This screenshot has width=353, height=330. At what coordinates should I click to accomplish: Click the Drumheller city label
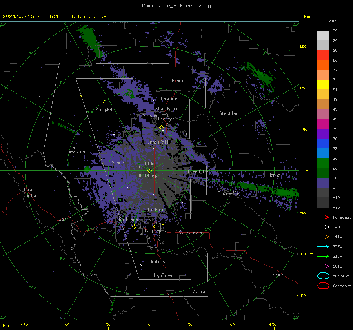[x=230, y=193]
